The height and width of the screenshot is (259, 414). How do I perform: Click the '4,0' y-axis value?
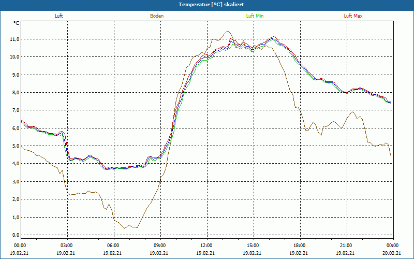(x=16, y=164)
